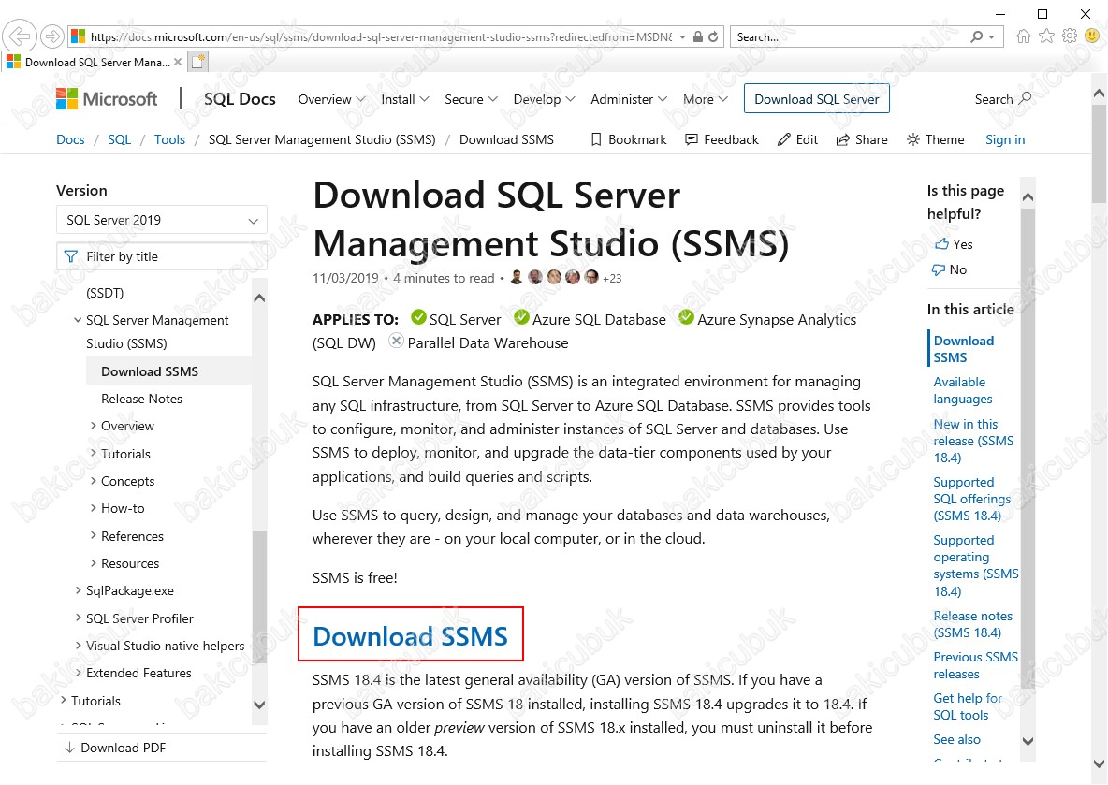Open a new browser tab
The height and width of the screenshot is (785, 1108).
coord(198,62)
